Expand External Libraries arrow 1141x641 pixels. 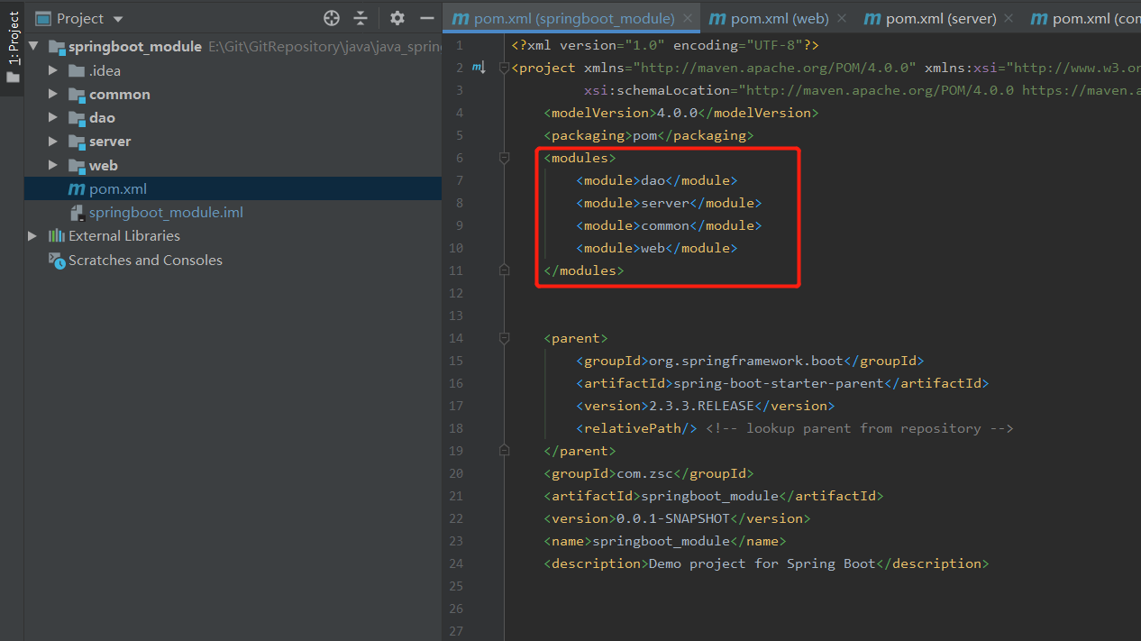(x=33, y=236)
